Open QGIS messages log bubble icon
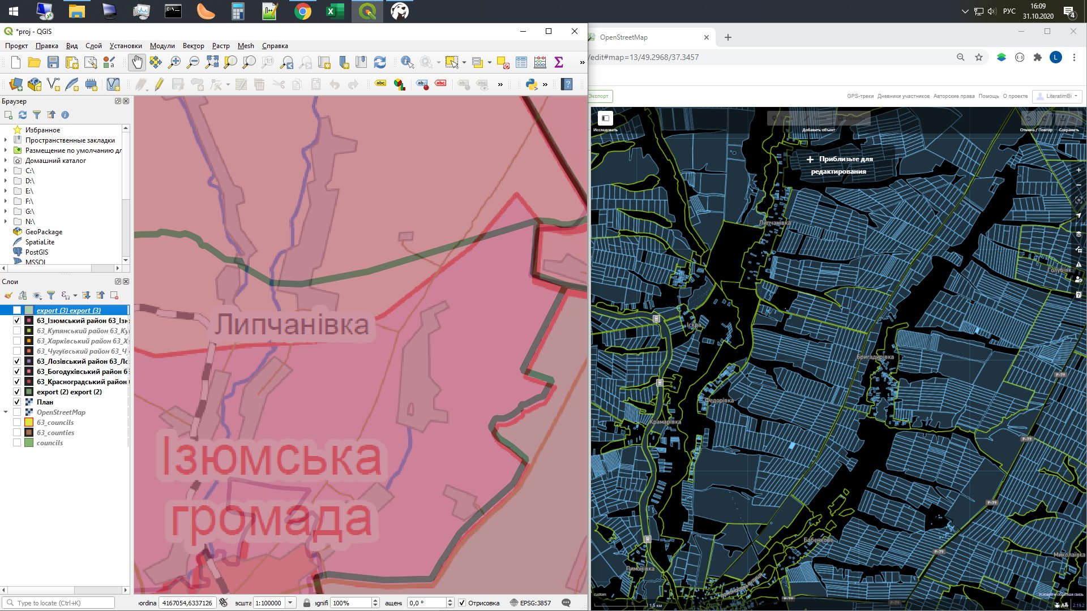1087x611 pixels. (566, 603)
